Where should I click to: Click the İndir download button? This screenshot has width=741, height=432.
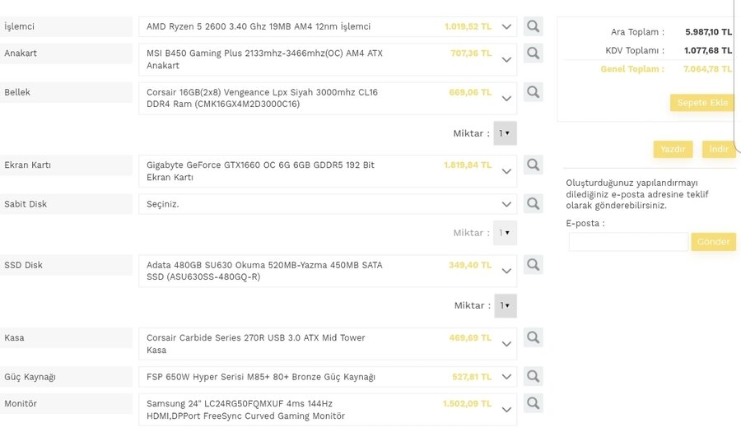click(x=719, y=149)
